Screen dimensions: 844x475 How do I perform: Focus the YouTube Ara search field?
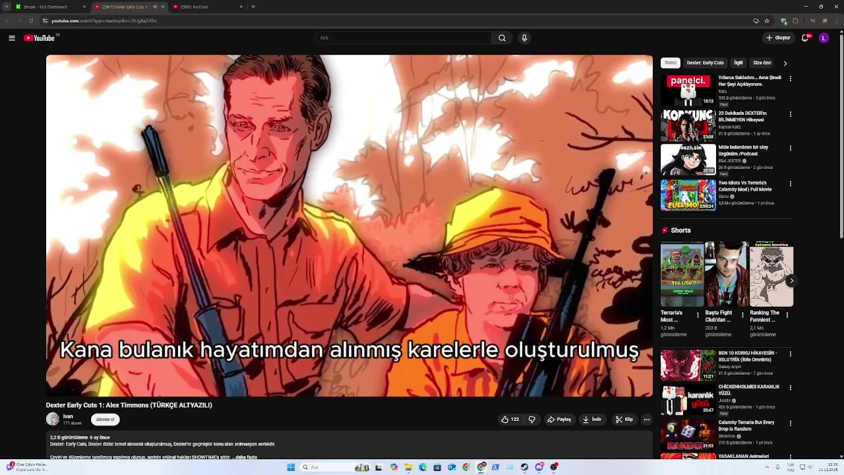(404, 38)
